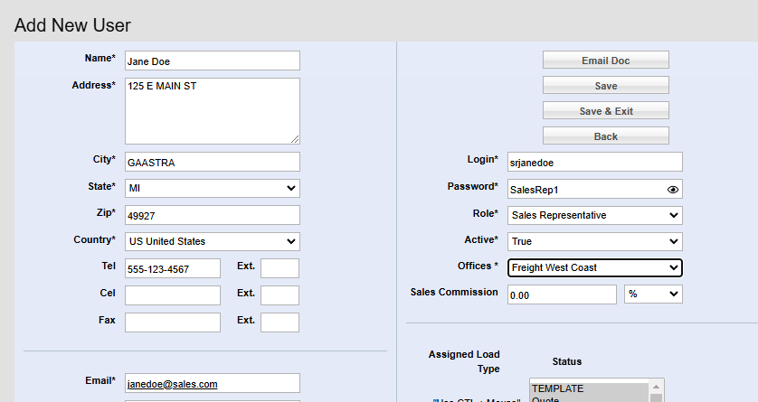Click into the Name field
Image resolution: width=758 pixels, height=402 pixels.
pyautogui.click(x=212, y=61)
